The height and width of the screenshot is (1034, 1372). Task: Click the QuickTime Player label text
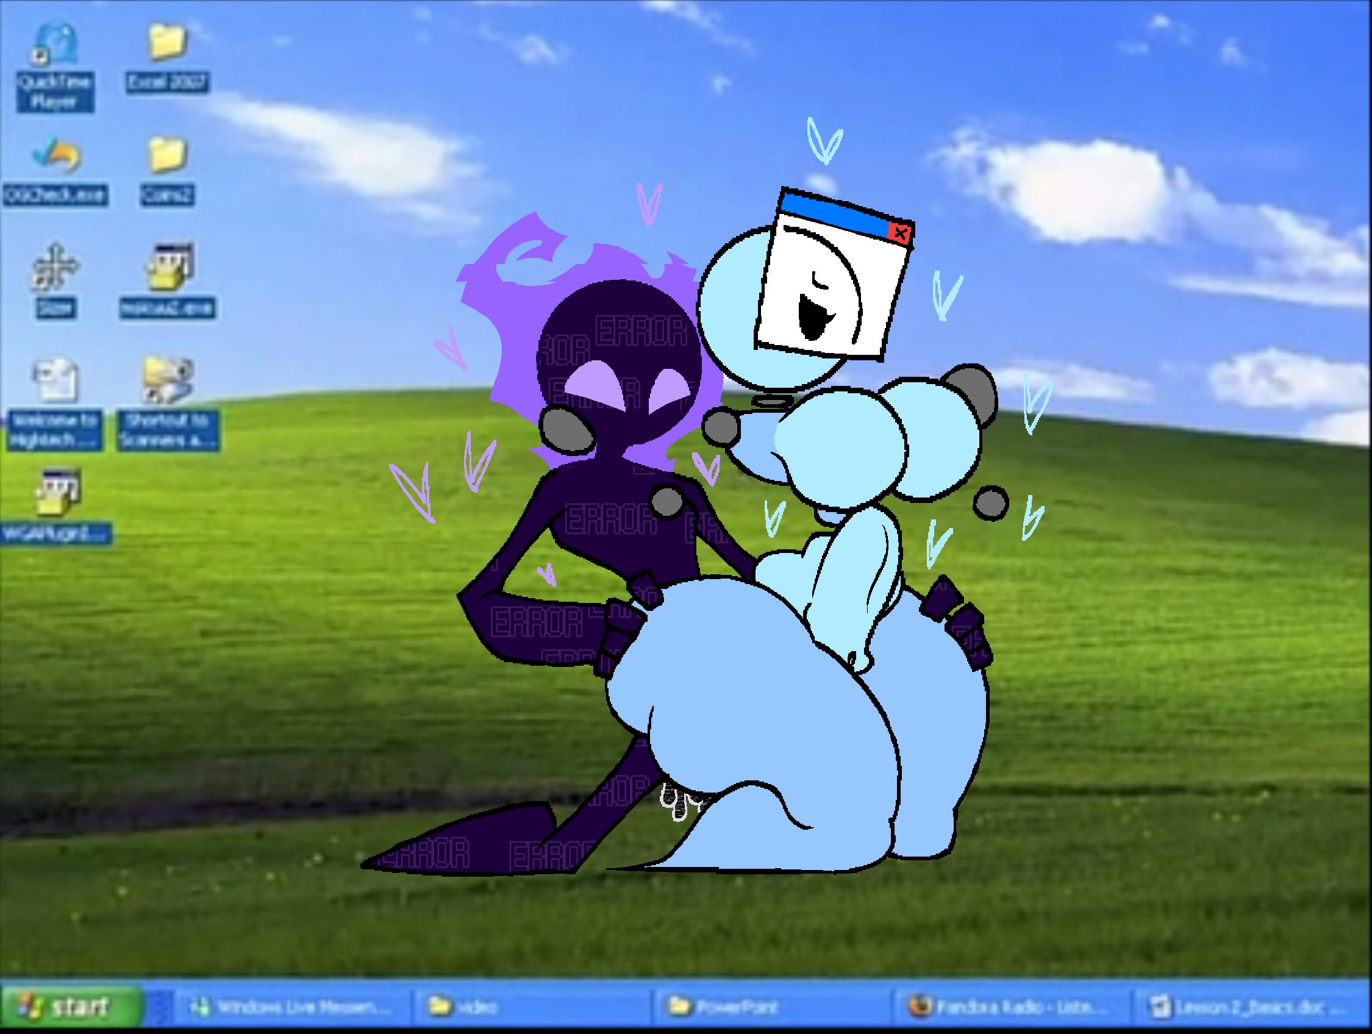point(55,91)
